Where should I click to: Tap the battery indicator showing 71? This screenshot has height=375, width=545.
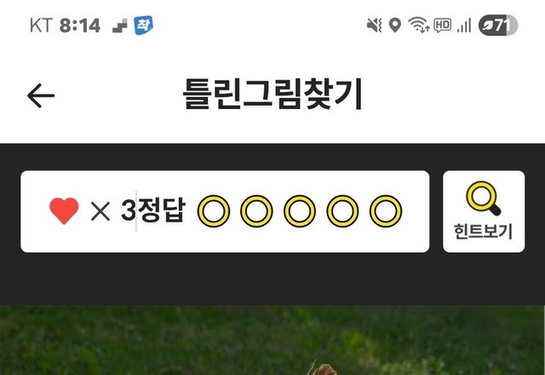click(497, 26)
